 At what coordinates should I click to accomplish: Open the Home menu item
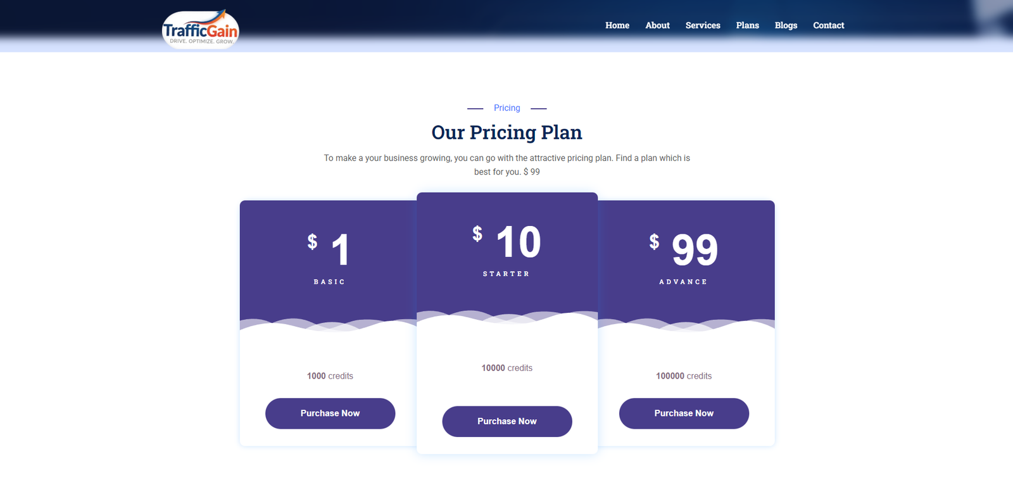point(617,25)
